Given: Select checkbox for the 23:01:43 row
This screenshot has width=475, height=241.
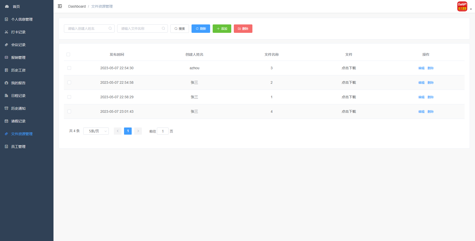Looking at the screenshot, I should point(69,111).
